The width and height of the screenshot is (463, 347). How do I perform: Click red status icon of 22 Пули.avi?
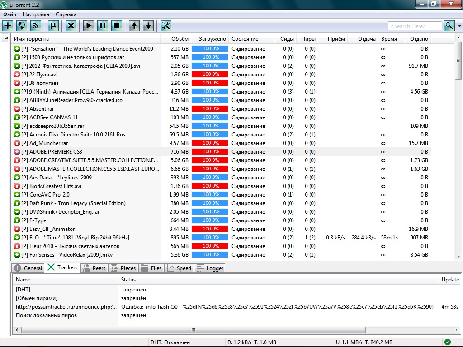17,75
